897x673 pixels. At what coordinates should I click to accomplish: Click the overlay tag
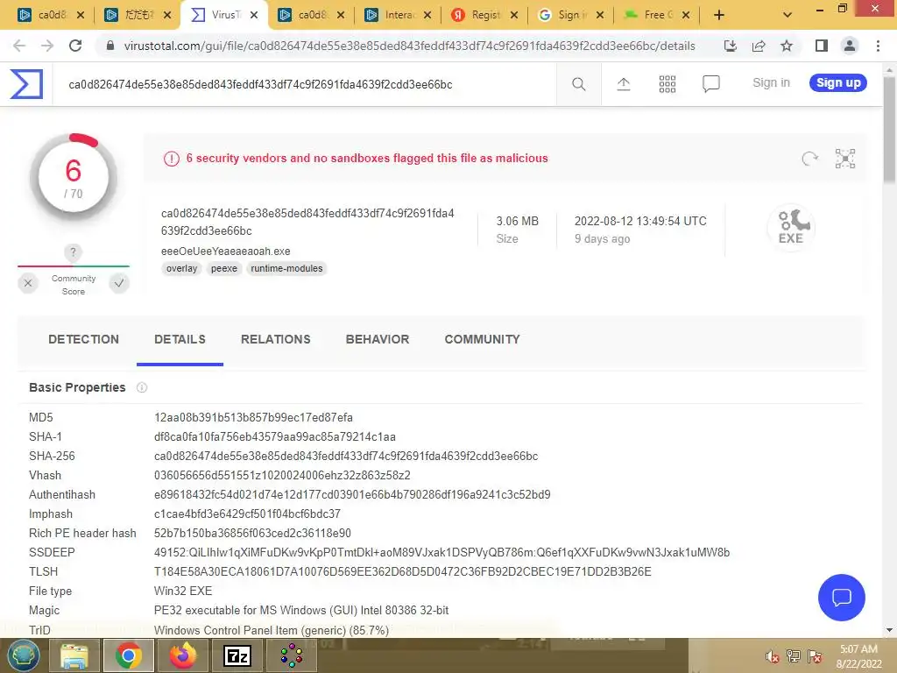pyautogui.click(x=181, y=268)
